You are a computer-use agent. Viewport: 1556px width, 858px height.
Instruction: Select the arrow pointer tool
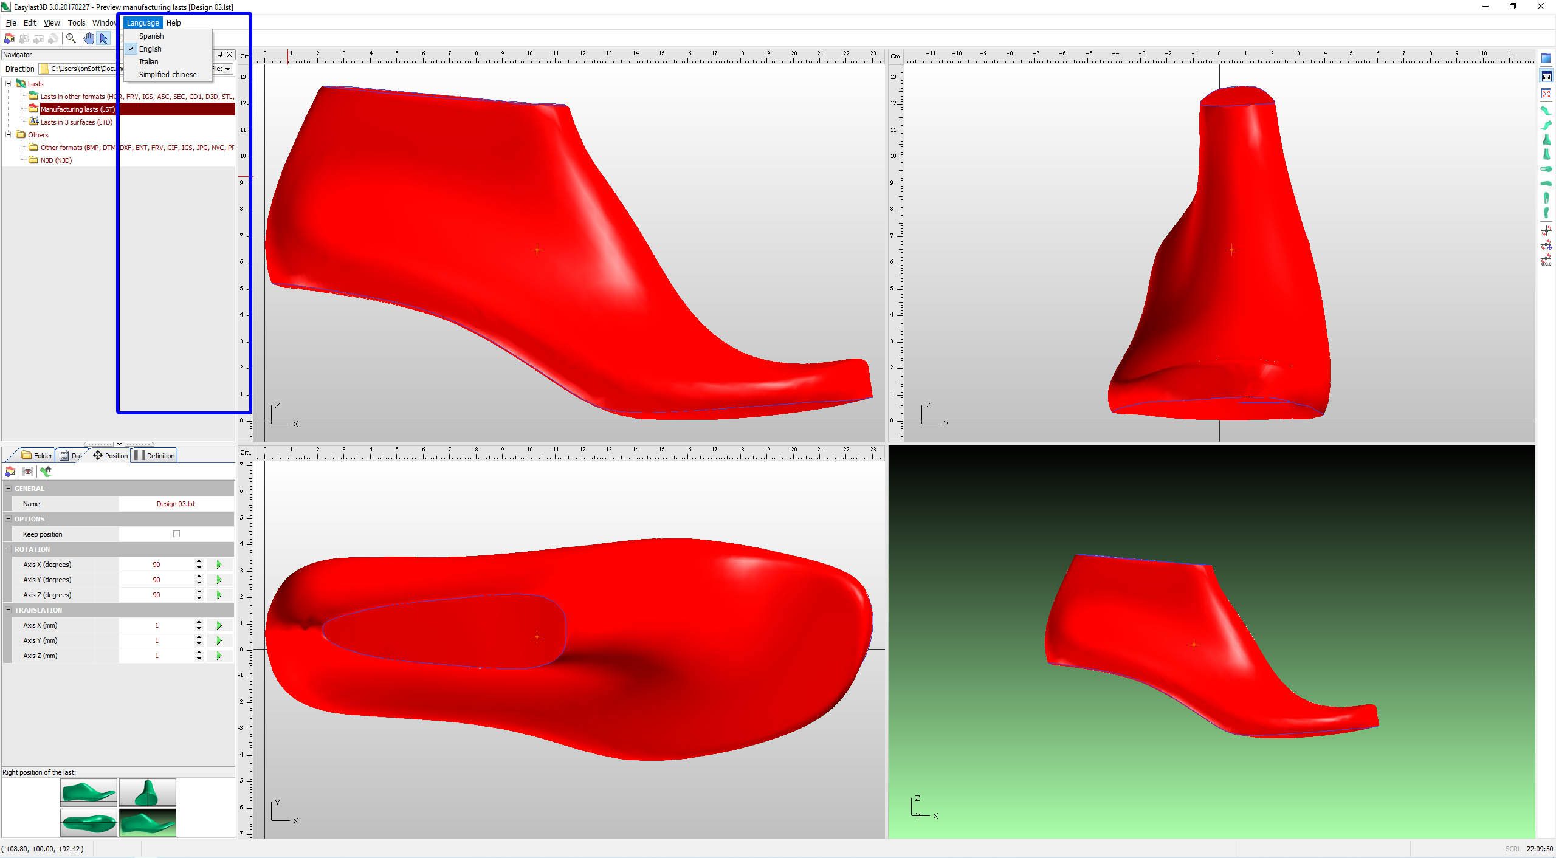tap(104, 38)
